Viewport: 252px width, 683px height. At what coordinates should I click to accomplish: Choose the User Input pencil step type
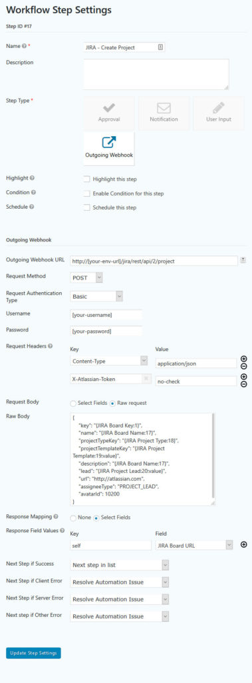[x=219, y=113]
